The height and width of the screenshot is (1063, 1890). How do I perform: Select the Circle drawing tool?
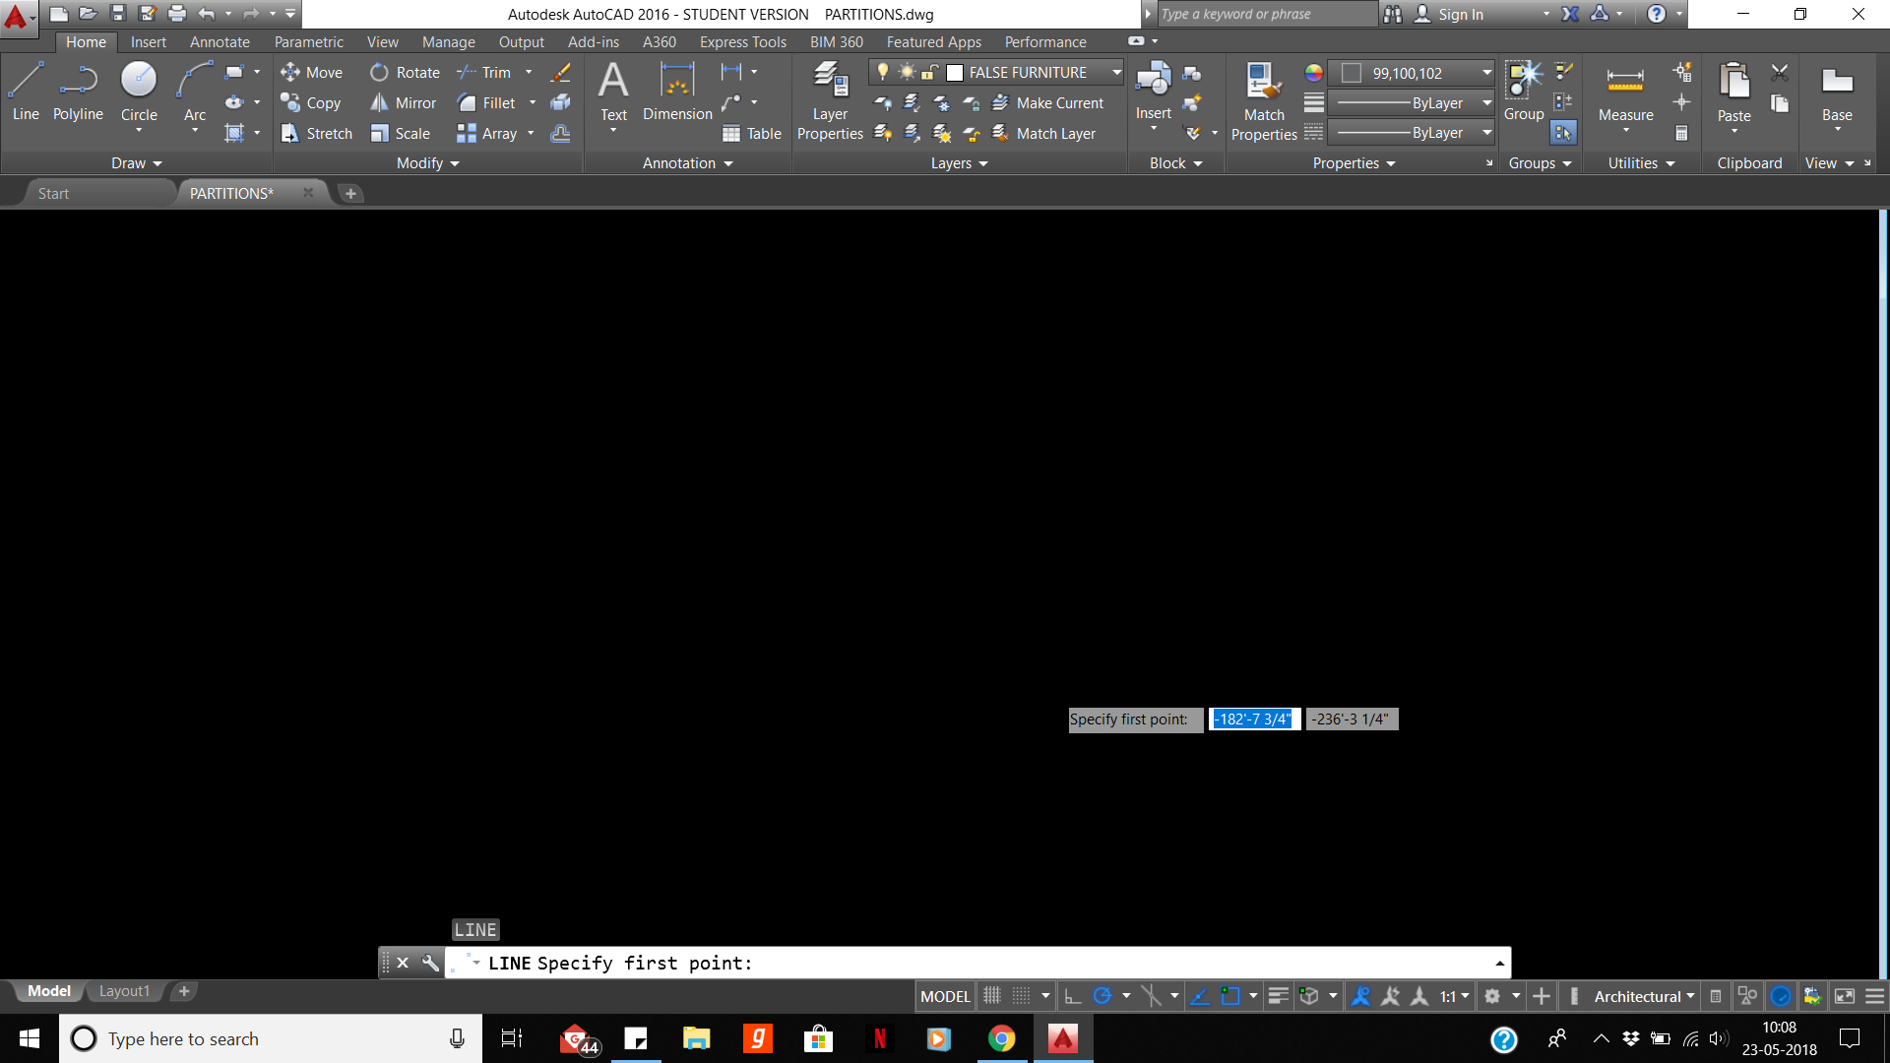pos(138,94)
